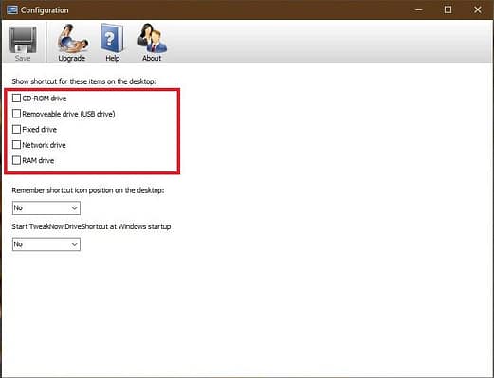Click 'Start TweakNow DriveShortcut at Windows startup' text
Viewport: 494px width, 378px height.
click(91, 226)
